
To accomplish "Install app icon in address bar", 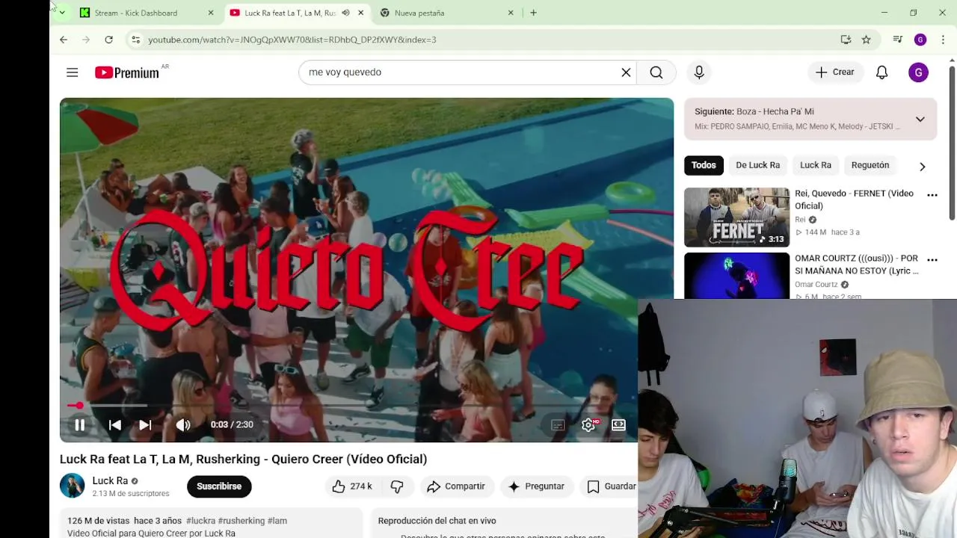I will click(846, 40).
